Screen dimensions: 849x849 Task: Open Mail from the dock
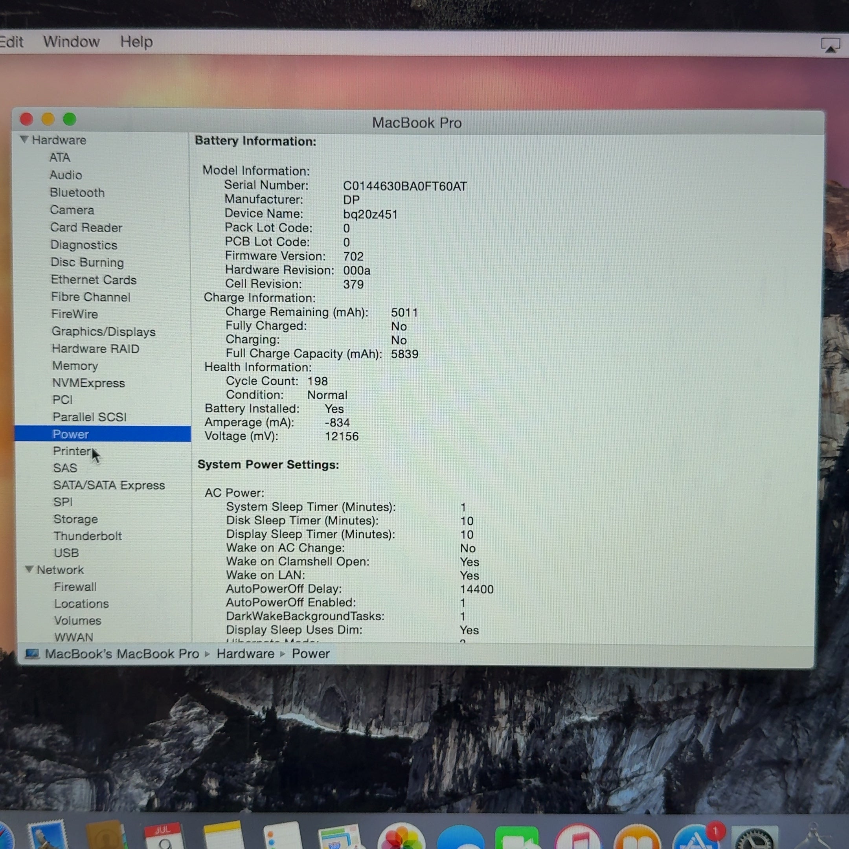point(47,835)
